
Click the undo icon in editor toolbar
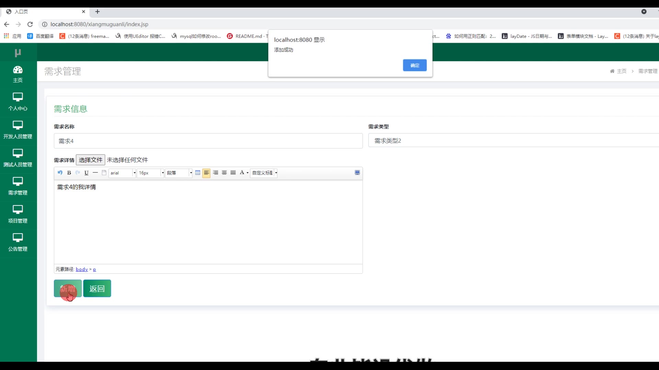(x=60, y=173)
